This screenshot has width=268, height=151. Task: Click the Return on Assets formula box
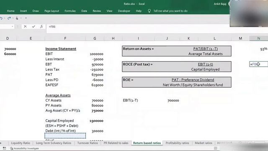(x=177, y=51)
